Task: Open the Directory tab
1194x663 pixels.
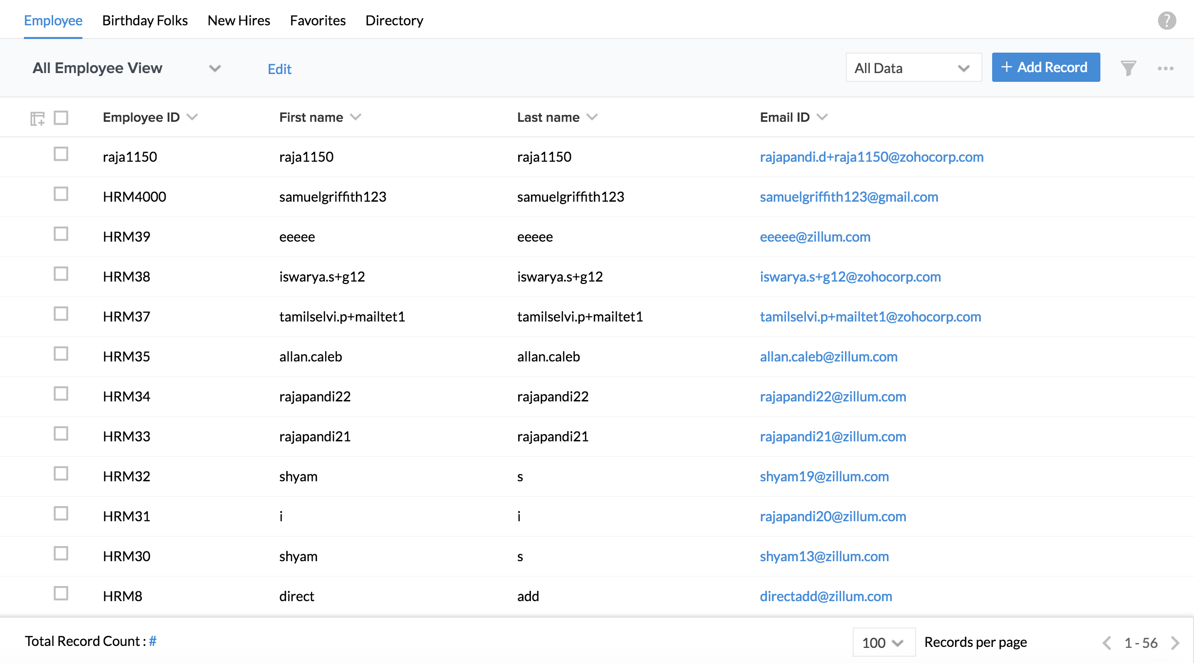Action: [394, 20]
